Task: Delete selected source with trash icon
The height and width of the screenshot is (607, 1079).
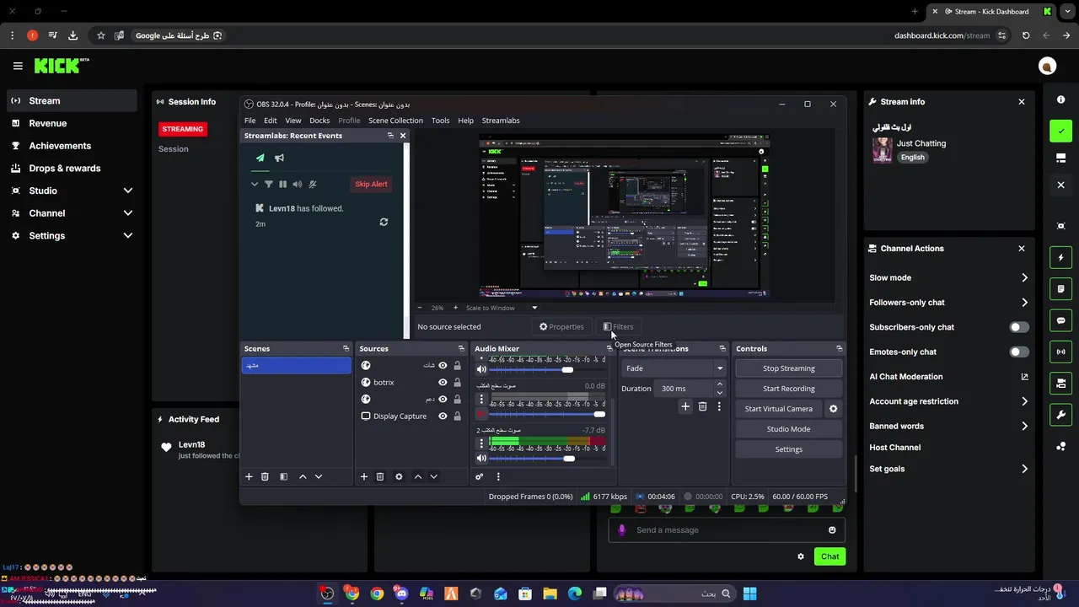Action: click(380, 476)
